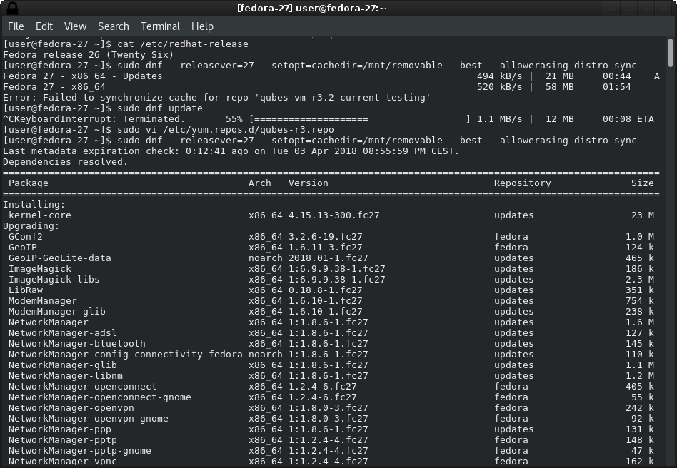Click the "58 MB" download size
The height and width of the screenshot is (468, 677).
point(560,87)
